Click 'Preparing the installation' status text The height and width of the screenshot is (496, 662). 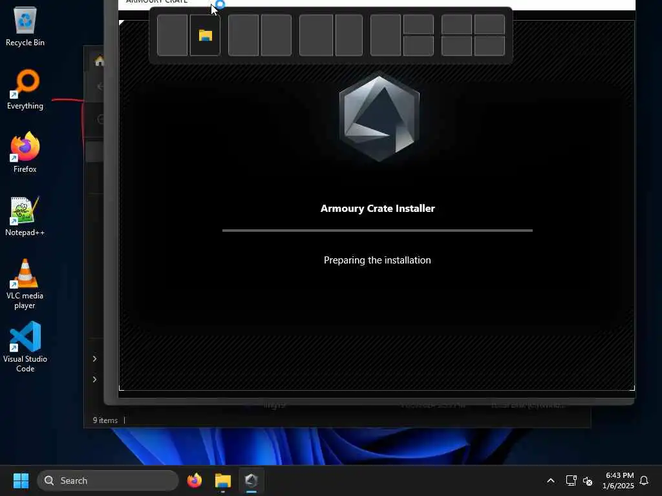coord(378,260)
